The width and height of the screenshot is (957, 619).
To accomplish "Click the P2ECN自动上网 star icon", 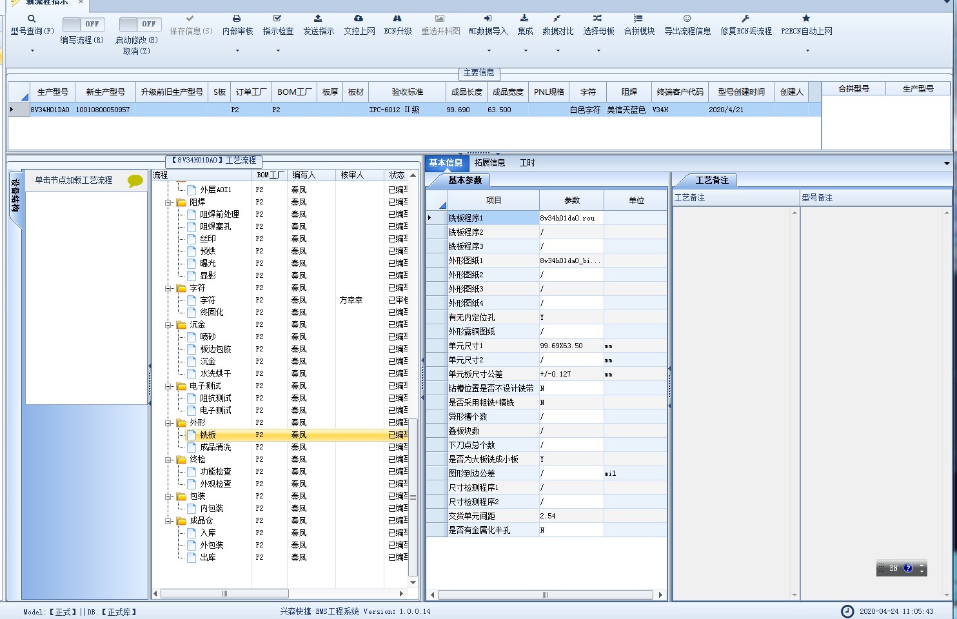I will pos(806,19).
